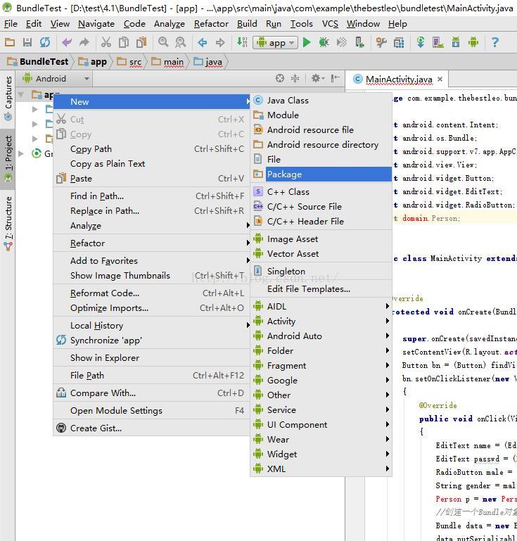517x541 pixels.
Task: Open the Android project view dropdown
Action: coord(56,79)
